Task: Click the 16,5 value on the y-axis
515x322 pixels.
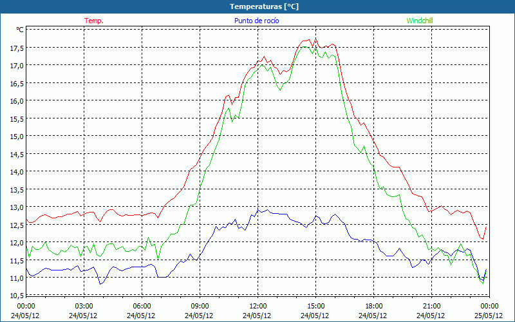Action: tap(17, 84)
